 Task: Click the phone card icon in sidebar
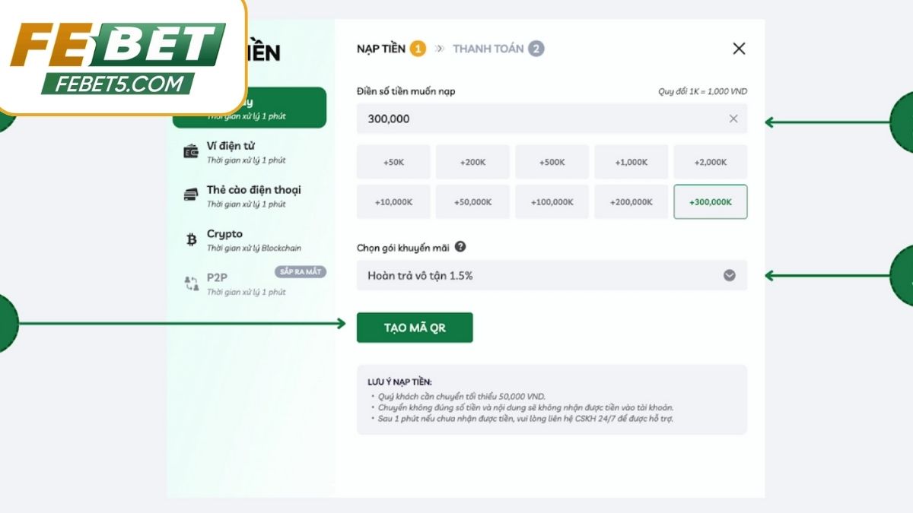pos(190,195)
